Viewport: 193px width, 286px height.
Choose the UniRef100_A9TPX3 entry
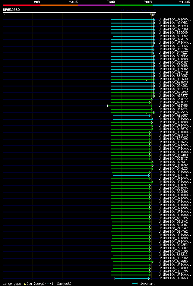point(173,83)
